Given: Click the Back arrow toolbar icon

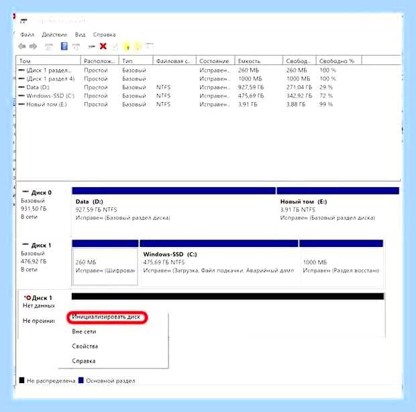Looking at the screenshot, I should coord(21,47).
